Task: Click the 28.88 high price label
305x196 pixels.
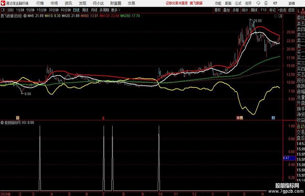Action: pos(258,21)
